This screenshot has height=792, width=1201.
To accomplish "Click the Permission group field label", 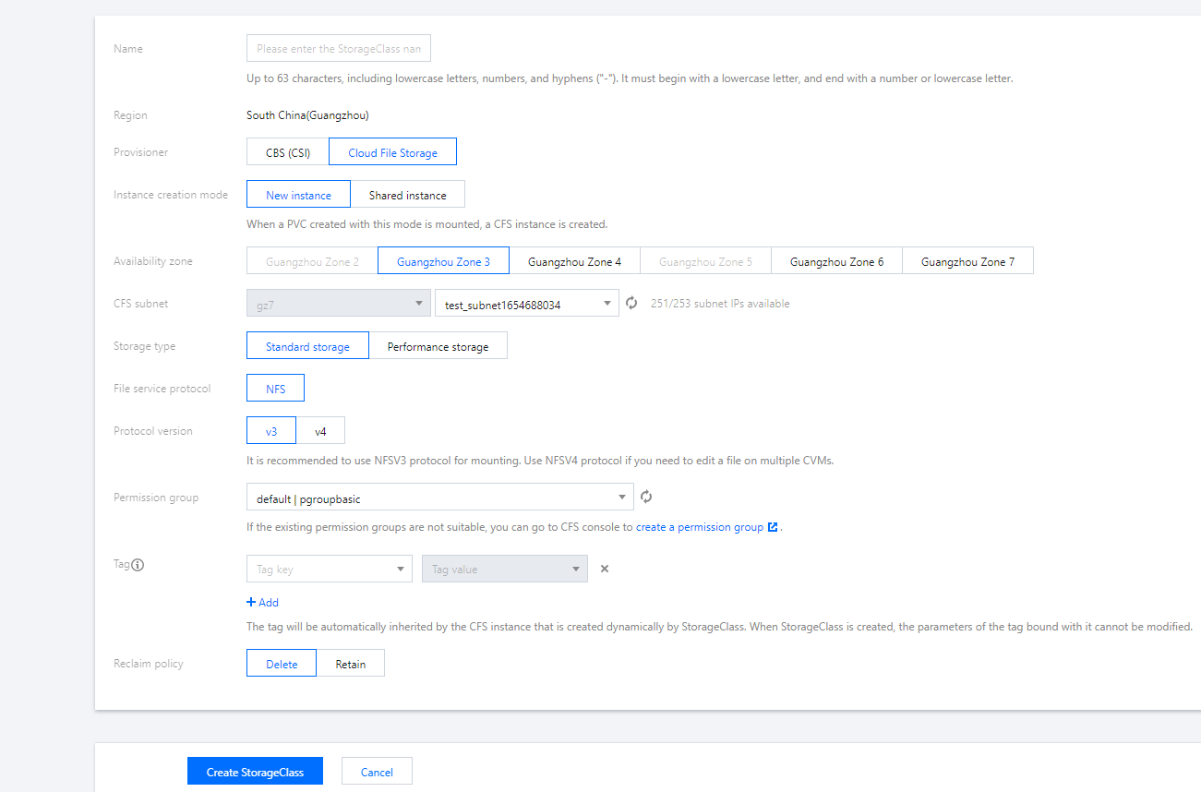I will click(x=156, y=498).
